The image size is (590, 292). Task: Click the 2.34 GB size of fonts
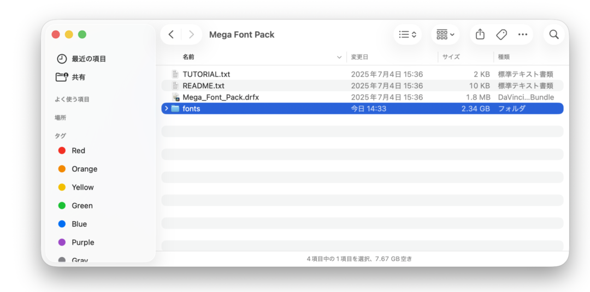(476, 109)
